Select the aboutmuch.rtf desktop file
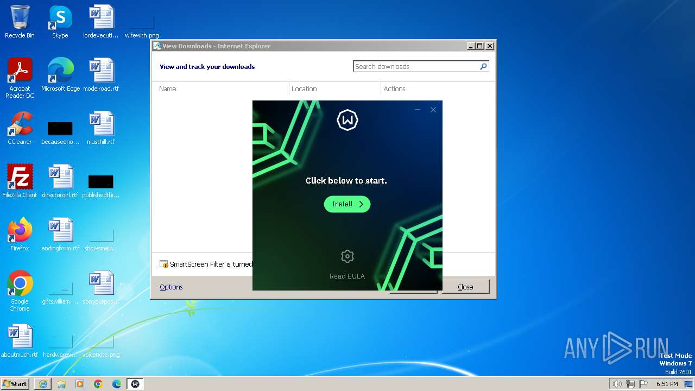 [x=20, y=341]
